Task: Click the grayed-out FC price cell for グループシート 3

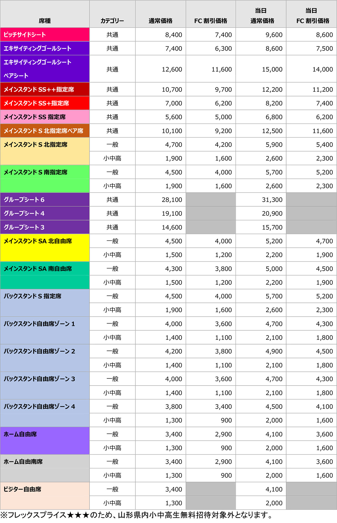Action: click(211, 227)
